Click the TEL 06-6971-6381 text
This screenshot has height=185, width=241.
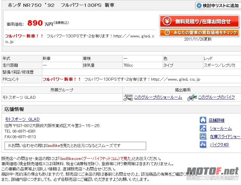[x=20, y=131]
